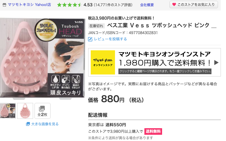Open the 会社概要 company overview link
The width and height of the screenshot is (226, 141).
coord(147,5)
